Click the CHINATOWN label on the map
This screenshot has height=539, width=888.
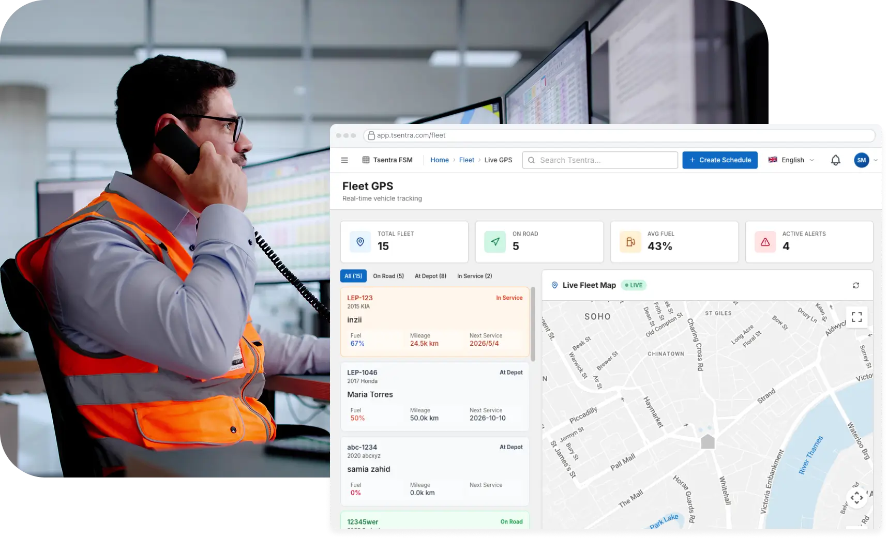[x=666, y=354]
